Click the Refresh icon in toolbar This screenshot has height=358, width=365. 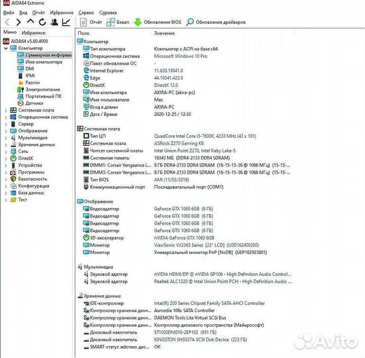click(x=42, y=22)
